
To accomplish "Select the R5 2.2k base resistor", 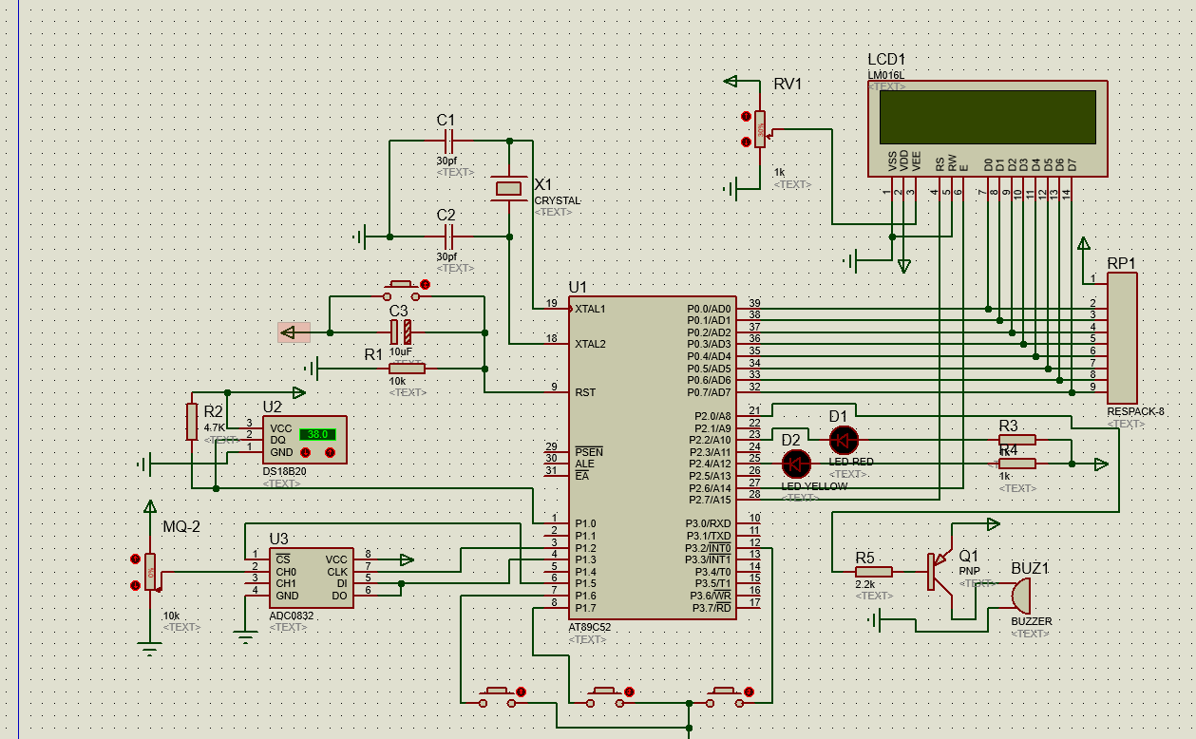I will coord(873,572).
